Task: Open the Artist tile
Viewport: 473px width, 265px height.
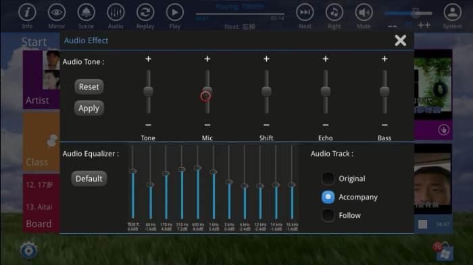Action: [x=41, y=80]
